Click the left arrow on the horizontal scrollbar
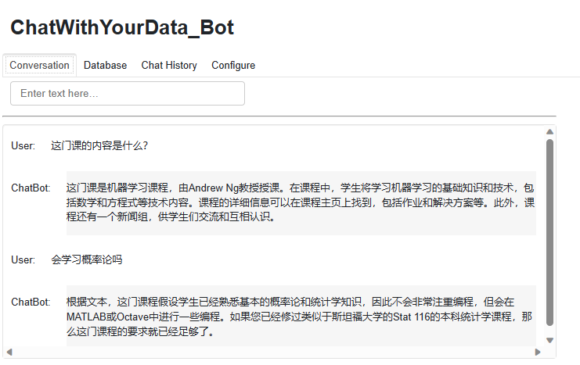This screenshot has height=365, width=580. click(x=9, y=352)
